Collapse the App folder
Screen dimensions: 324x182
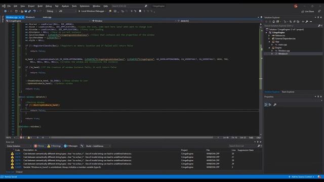click(x=269, y=41)
